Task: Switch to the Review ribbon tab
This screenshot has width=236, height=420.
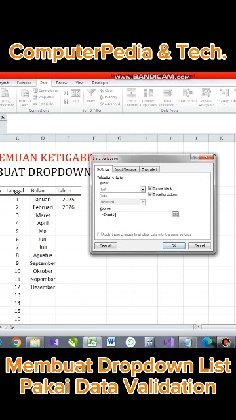Action: tap(62, 83)
